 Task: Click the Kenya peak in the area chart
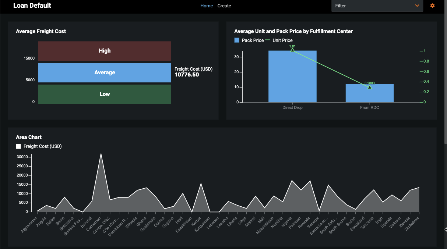[201, 184]
